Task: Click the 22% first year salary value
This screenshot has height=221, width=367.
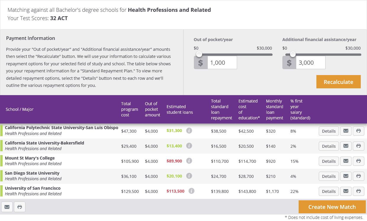Action: (x=294, y=191)
